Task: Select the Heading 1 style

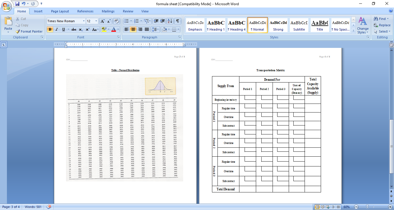Action: pyautogui.click(x=215, y=25)
